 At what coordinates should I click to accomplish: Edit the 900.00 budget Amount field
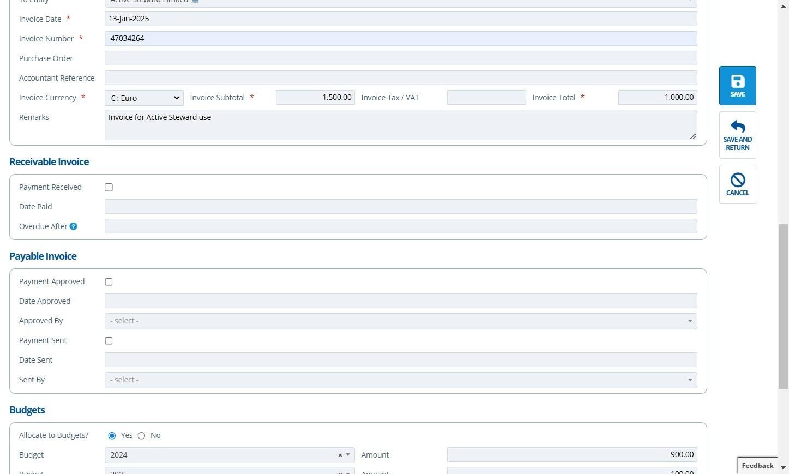(572, 455)
